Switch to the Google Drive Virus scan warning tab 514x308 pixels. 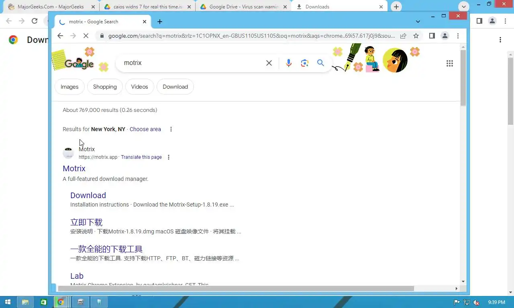(x=243, y=7)
